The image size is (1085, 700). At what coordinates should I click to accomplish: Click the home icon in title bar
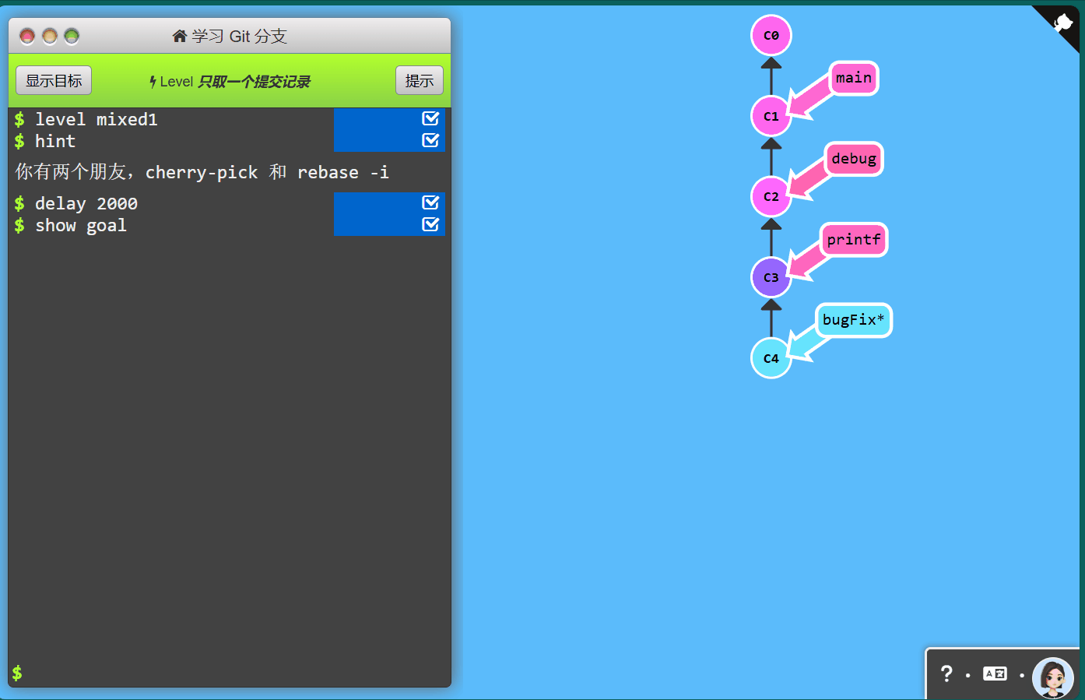pyautogui.click(x=180, y=36)
